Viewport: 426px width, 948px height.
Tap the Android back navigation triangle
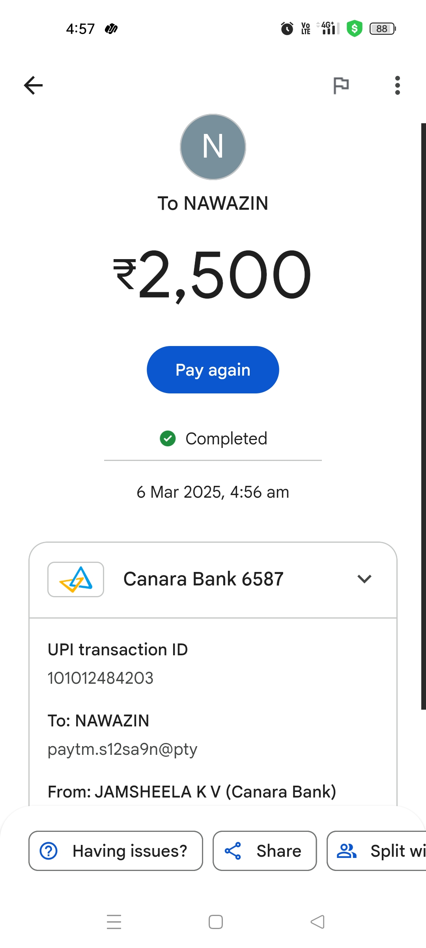coord(318,922)
